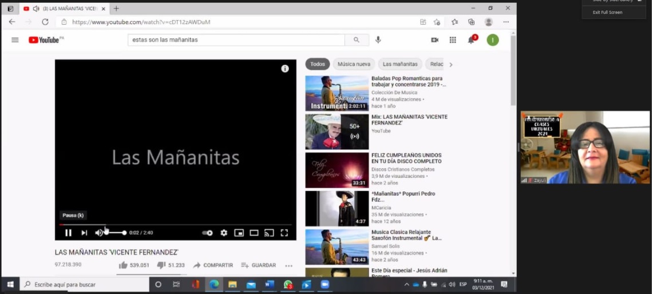
Task: Click the Windows taskbar search box
Action: 85,284
